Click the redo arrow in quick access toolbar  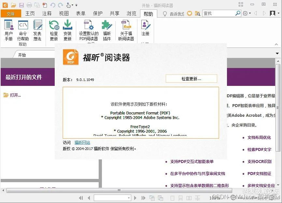[x=61, y=5]
